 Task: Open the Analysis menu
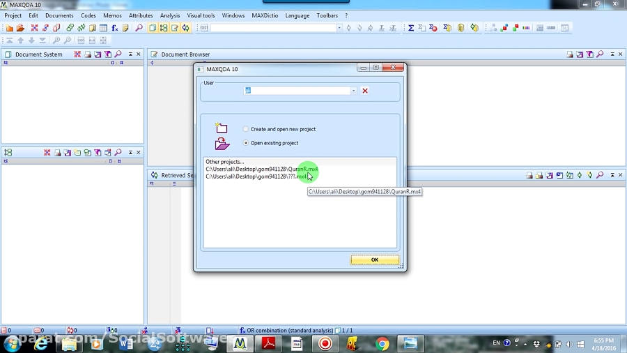click(170, 15)
